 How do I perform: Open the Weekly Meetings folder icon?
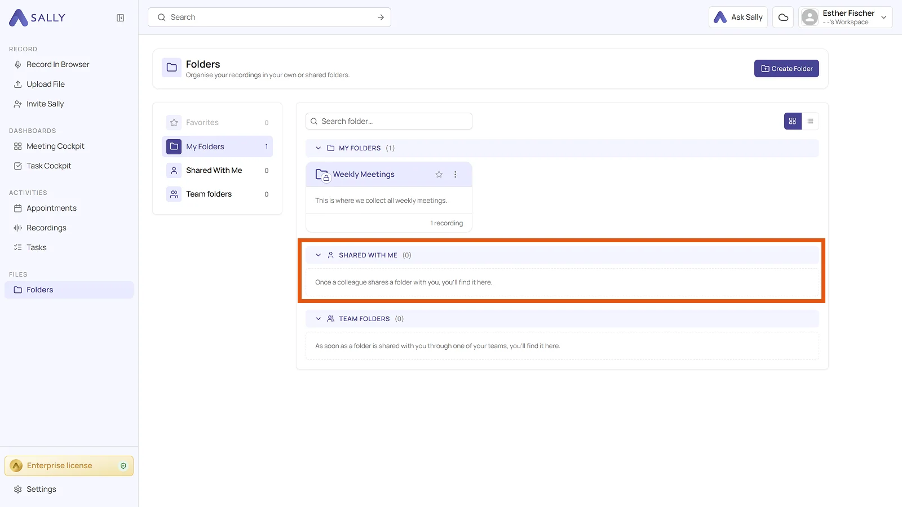322,175
